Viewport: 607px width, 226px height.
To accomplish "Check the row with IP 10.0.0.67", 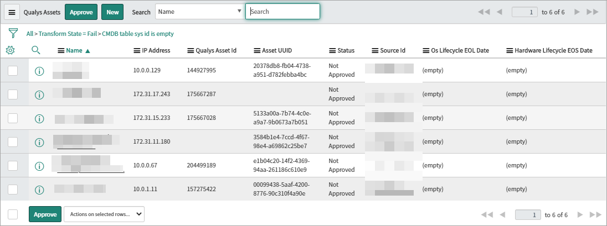I will 13,166.
